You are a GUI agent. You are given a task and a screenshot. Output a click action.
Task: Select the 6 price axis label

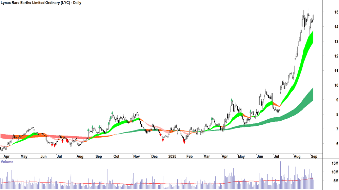[337, 144]
